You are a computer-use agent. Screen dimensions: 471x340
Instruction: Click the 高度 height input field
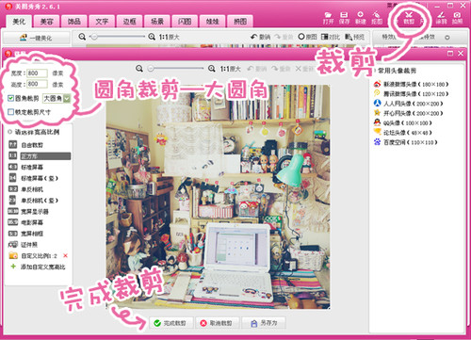pos(37,84)
